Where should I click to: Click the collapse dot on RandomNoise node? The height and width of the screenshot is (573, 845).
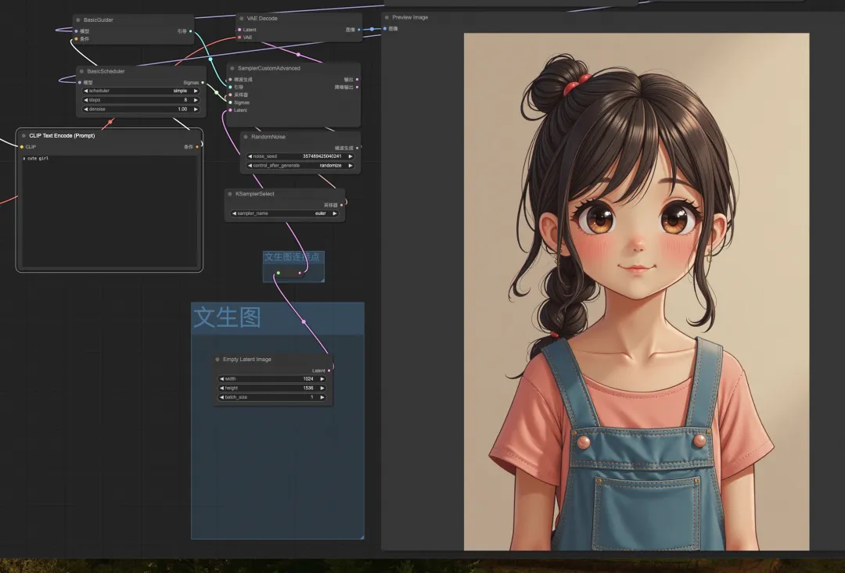(x=246, y=137)
